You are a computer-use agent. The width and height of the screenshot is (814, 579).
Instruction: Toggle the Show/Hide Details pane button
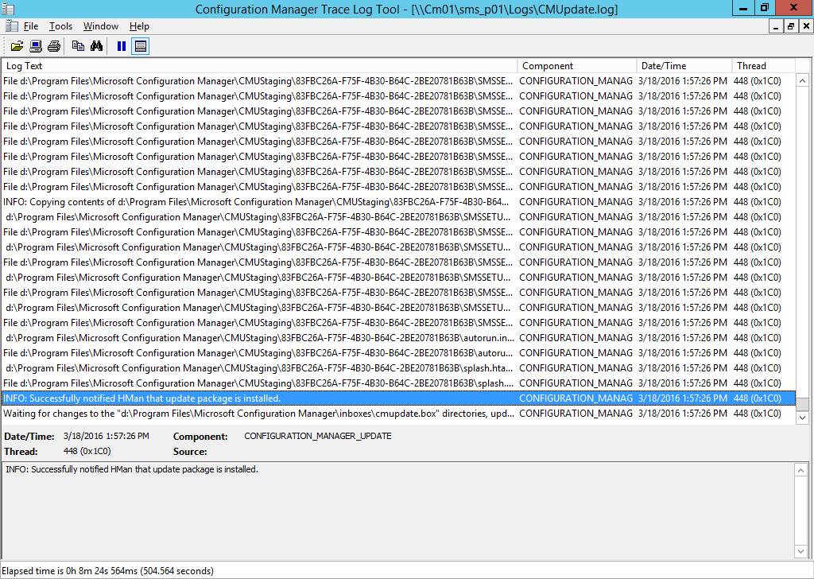pos(140,46)
